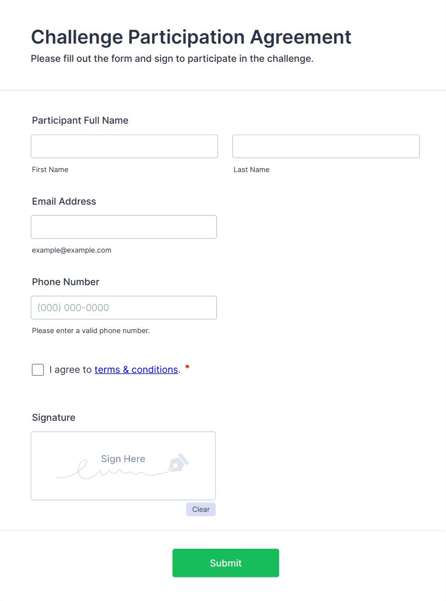This screenshot has width=446, height=601.
Task: Select the Email Address input field
Action: pyautogui.click(x=124, y=227)
